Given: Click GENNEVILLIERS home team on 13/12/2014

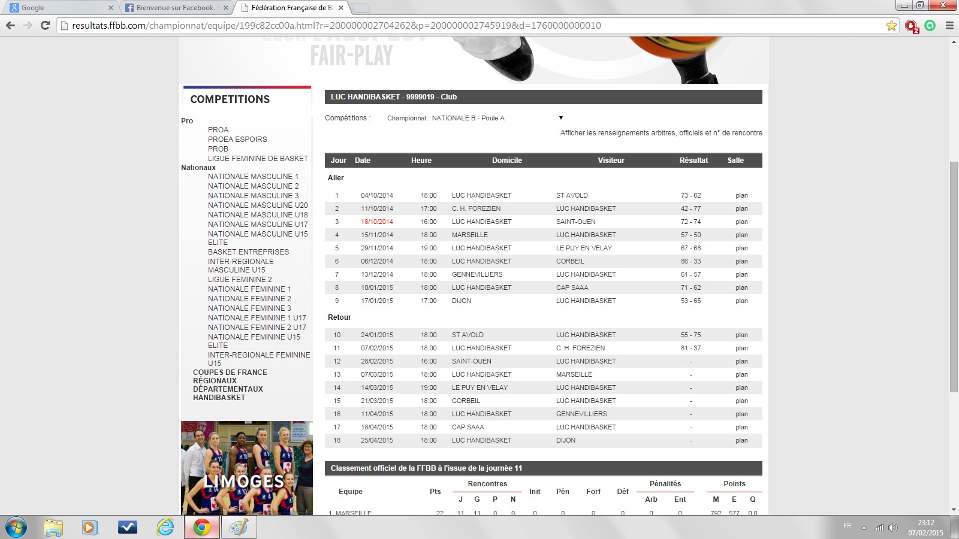Looking at the screenshot, I should [477, 275].
